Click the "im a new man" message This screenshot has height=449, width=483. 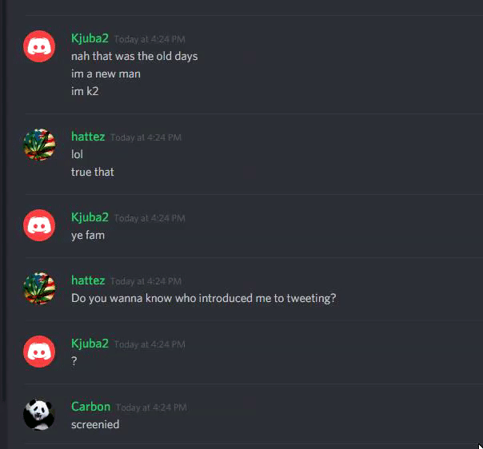click(x=106, y=74)
